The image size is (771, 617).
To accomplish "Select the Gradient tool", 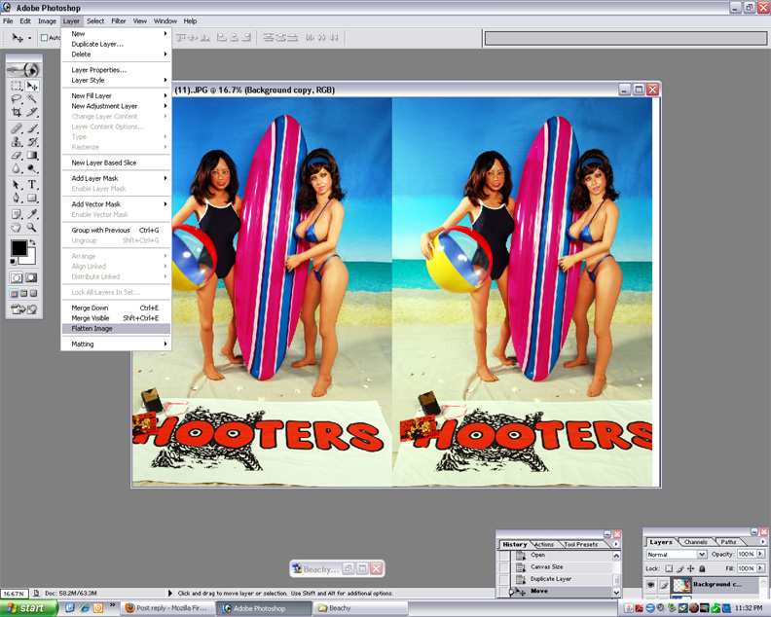I will tap(32, 156).
